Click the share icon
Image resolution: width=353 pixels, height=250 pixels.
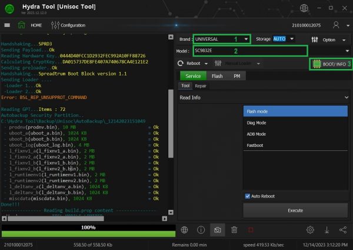tap(343, 230)
